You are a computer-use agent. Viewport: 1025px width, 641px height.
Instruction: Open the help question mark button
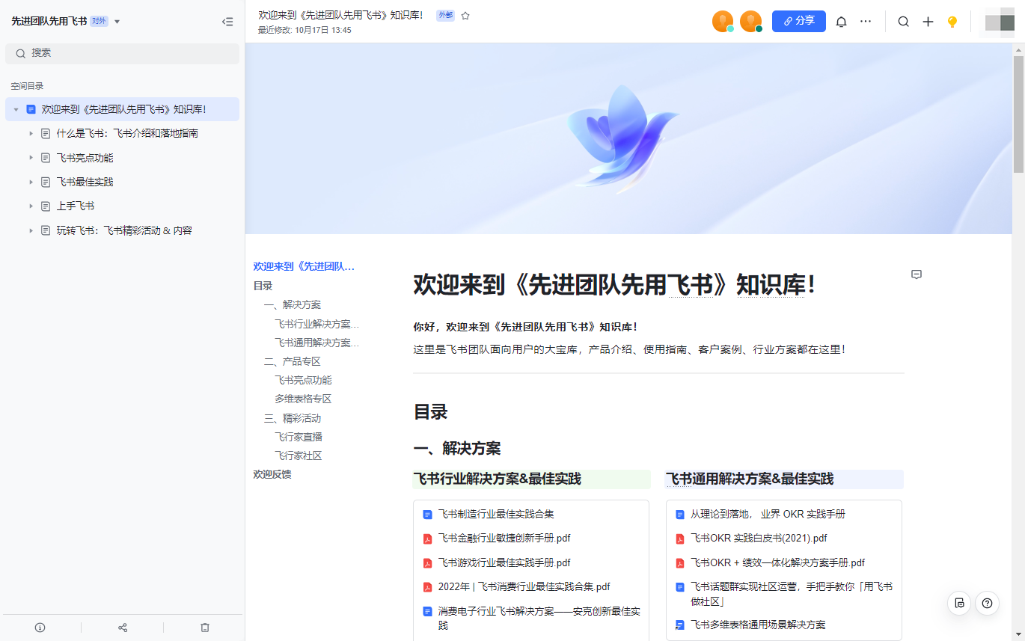[x=987, y=603]
